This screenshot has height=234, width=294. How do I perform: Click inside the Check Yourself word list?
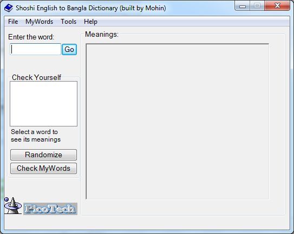[43, 104]
